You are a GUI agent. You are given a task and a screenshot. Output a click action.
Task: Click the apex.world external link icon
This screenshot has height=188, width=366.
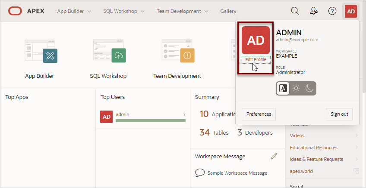[356, 171]
